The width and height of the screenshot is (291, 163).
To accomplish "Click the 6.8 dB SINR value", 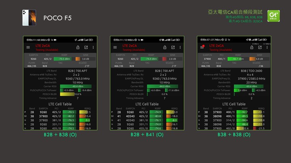I will click(259, 59).
